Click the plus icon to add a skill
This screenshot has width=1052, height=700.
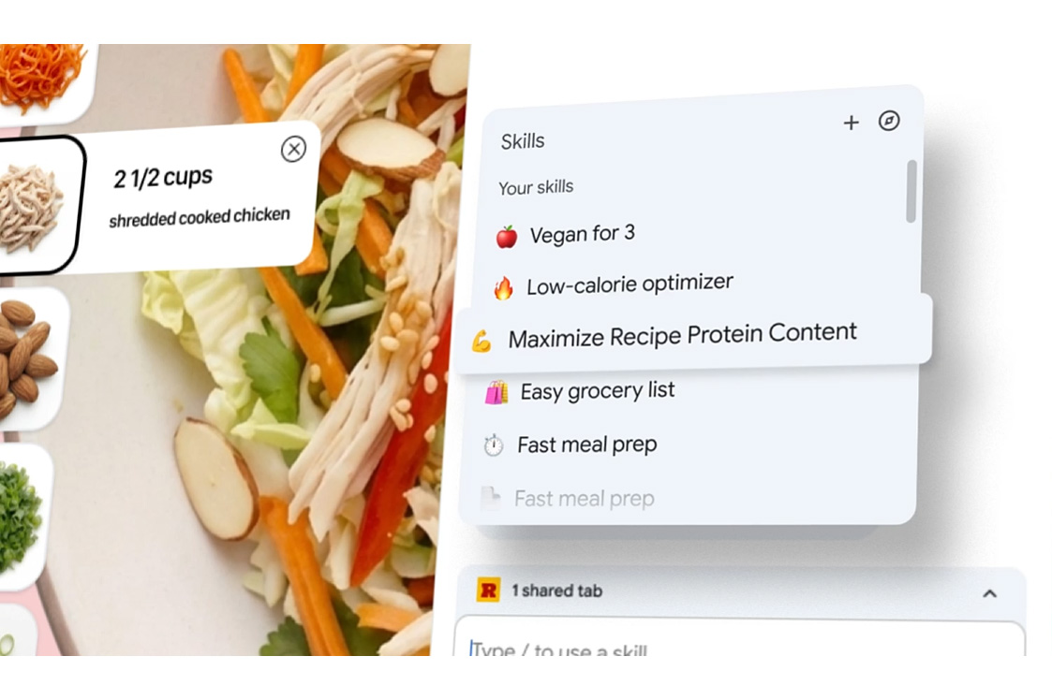coord(851,123)
